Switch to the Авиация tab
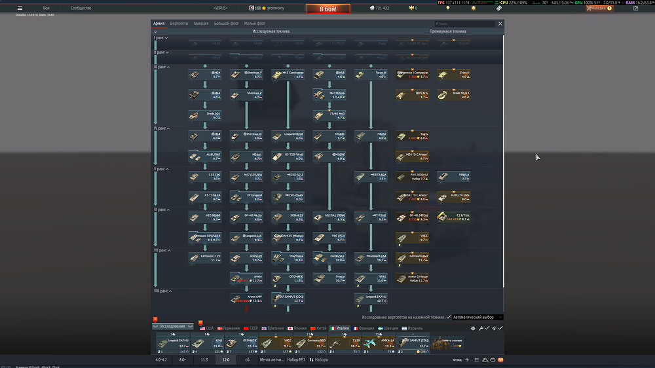 click(201, 24)
